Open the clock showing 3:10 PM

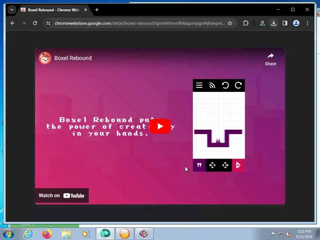tap(304, 234)
